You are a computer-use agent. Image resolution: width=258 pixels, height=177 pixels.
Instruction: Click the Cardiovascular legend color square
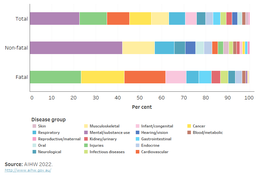point(138,152)
